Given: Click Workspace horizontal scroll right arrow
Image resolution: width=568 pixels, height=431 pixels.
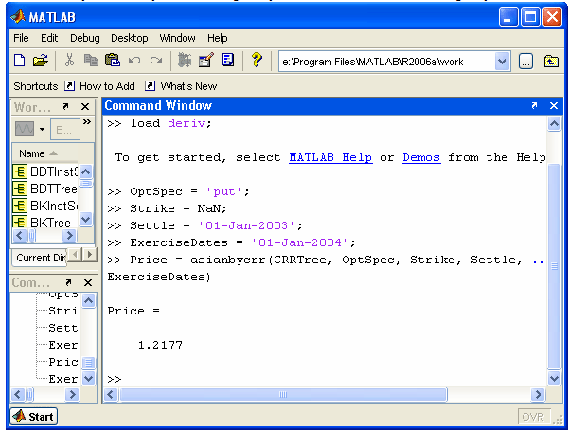Looking at the screenshot, I should [x=69, y=236].
